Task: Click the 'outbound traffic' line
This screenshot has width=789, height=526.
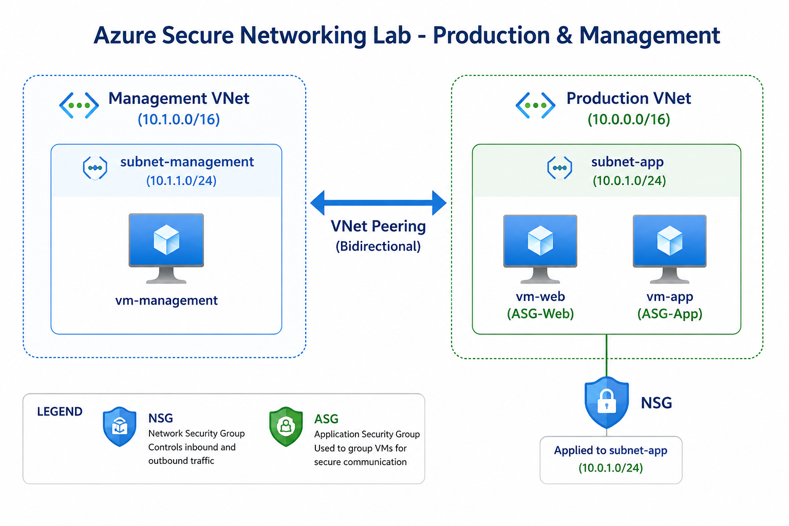Action: tap(181, 461)
